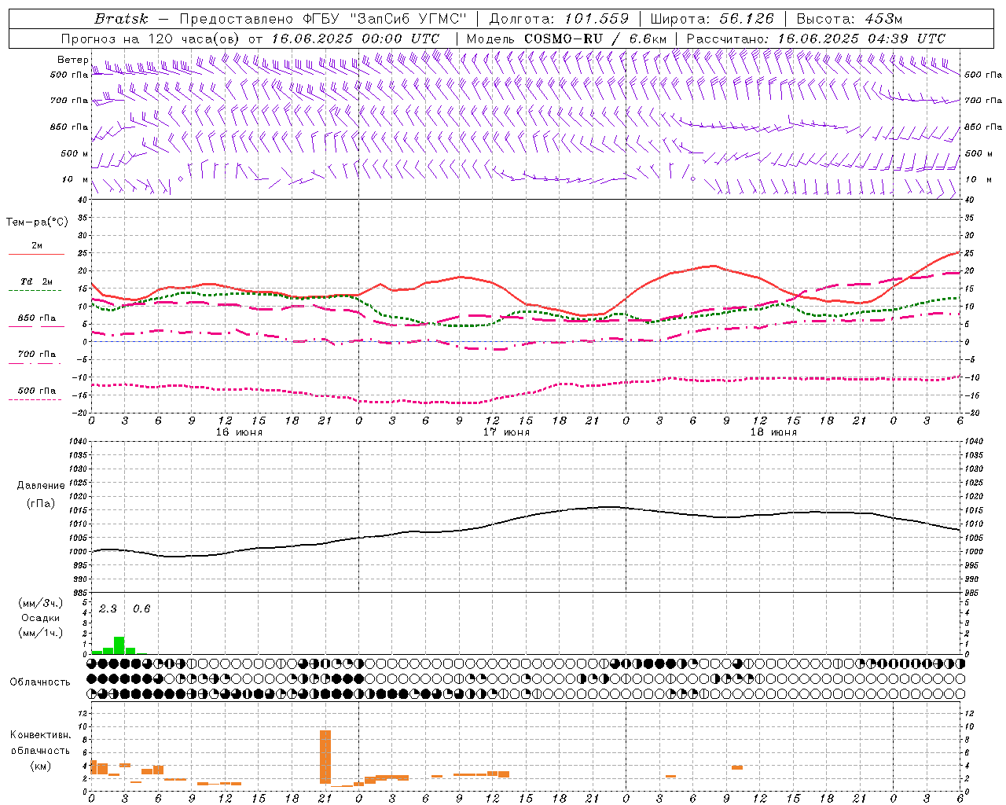This screenshot has height=805, width=1006.
Task: Click the dotted pink 500 гПа temperature legend line
Action: [x=36, y=399]
